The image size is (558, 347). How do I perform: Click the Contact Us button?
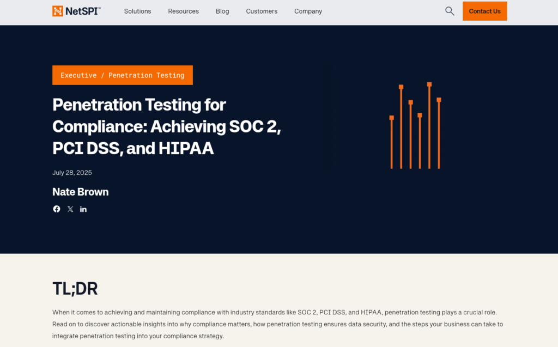click(484, 11)
